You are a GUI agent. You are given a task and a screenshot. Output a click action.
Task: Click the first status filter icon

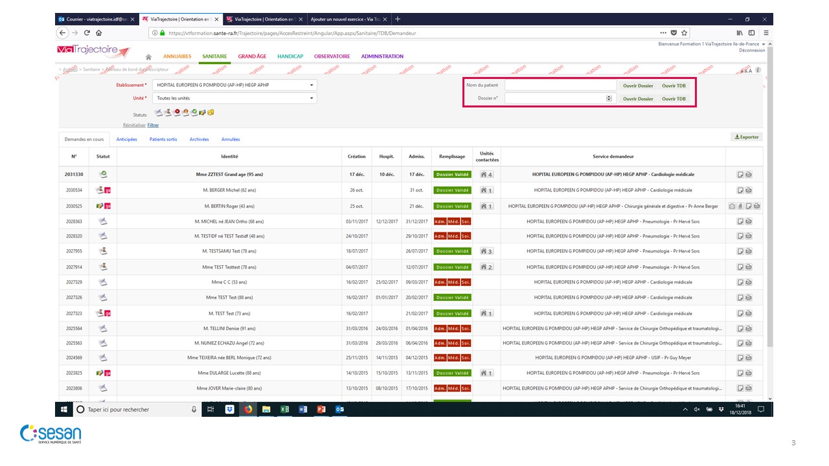tap(159, 113)
